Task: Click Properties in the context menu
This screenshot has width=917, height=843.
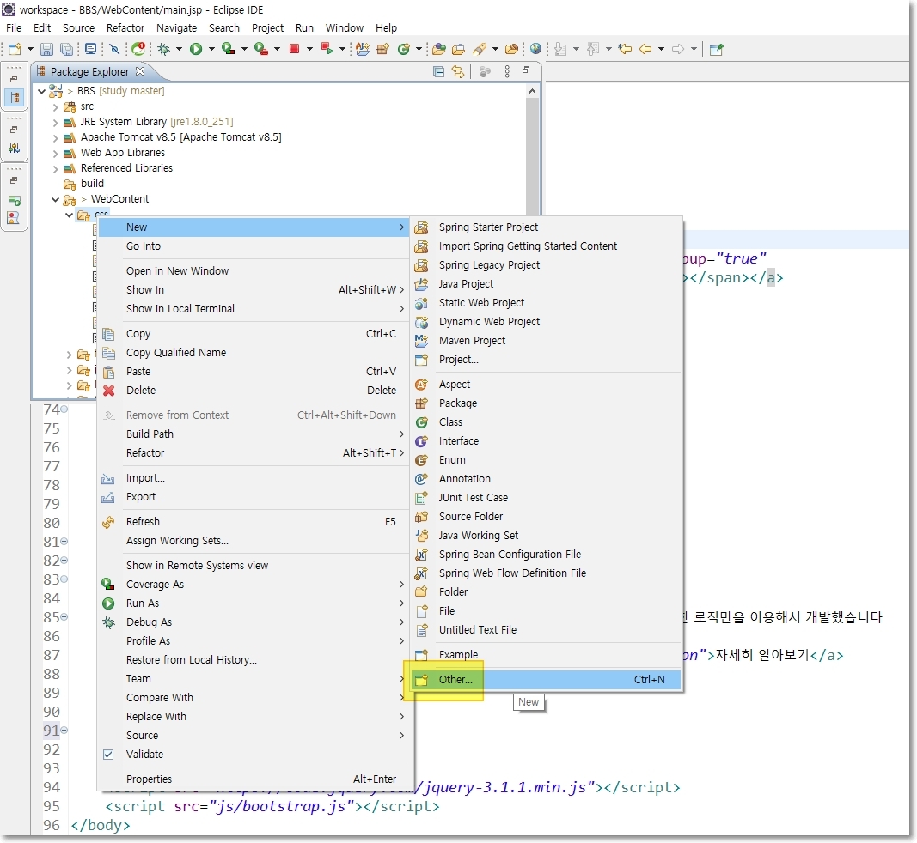Action: pos(254,779)
